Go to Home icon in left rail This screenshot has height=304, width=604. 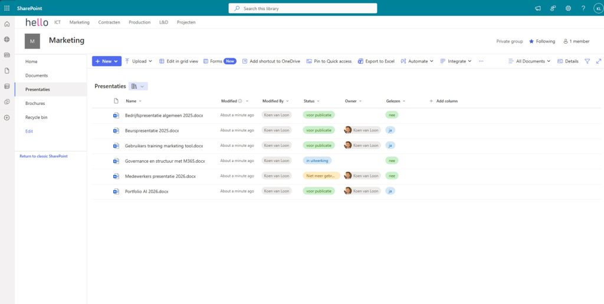click(x=6, y=24)
